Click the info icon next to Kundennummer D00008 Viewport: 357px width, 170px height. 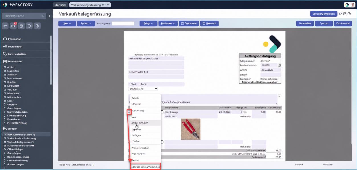pos(279,65)
